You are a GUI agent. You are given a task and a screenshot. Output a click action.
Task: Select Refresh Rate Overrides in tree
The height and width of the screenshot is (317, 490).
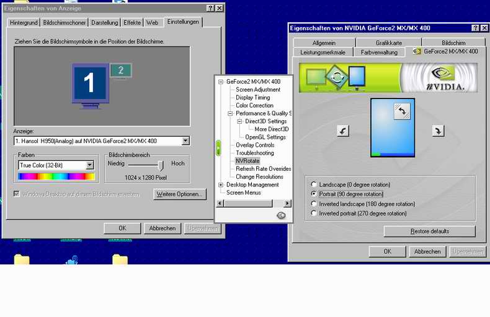pos(263,168)
